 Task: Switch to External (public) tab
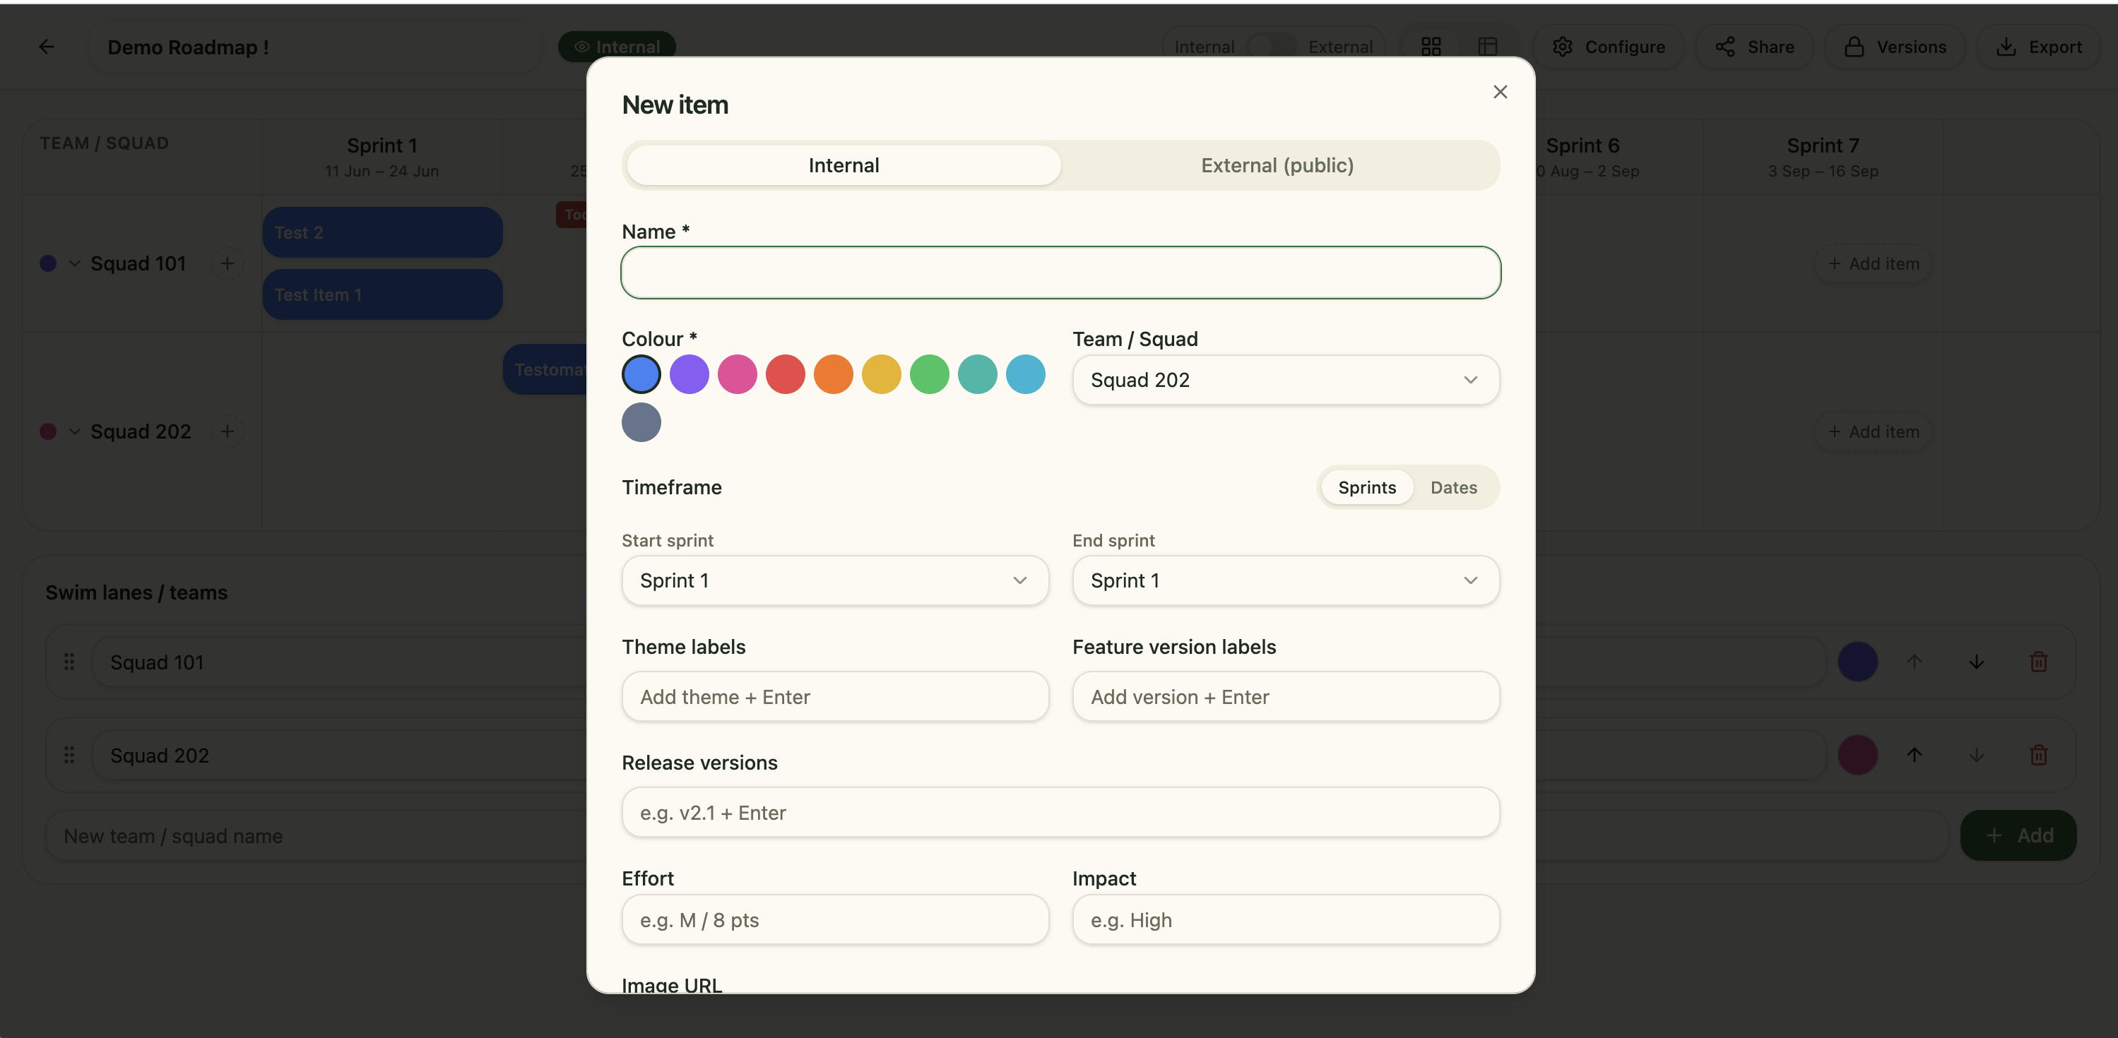(x=1277, y=165)
